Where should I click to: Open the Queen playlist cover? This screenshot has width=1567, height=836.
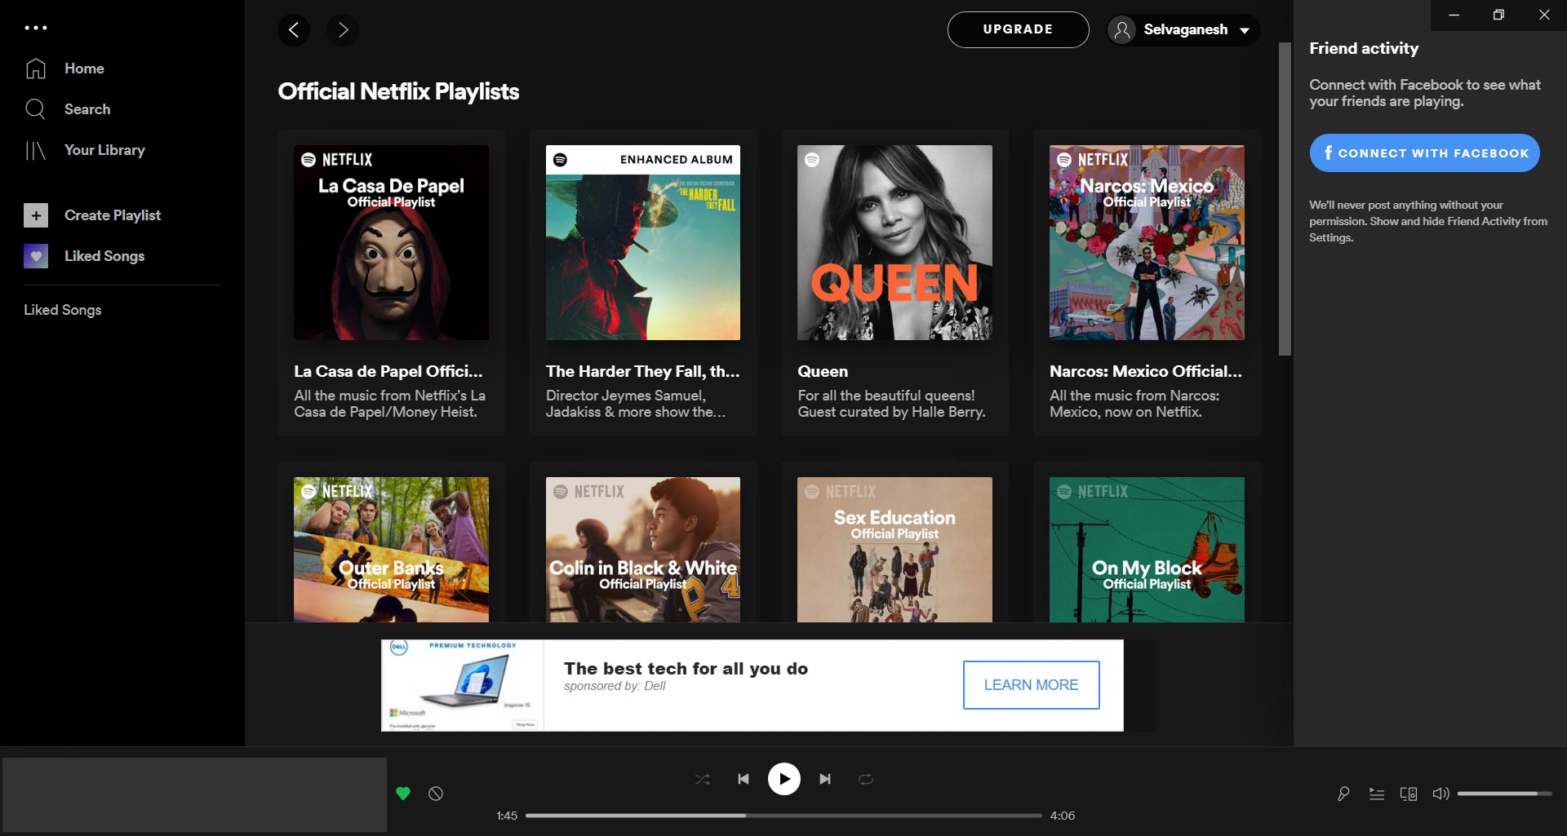pyautogui.click(x=894, y=242)
